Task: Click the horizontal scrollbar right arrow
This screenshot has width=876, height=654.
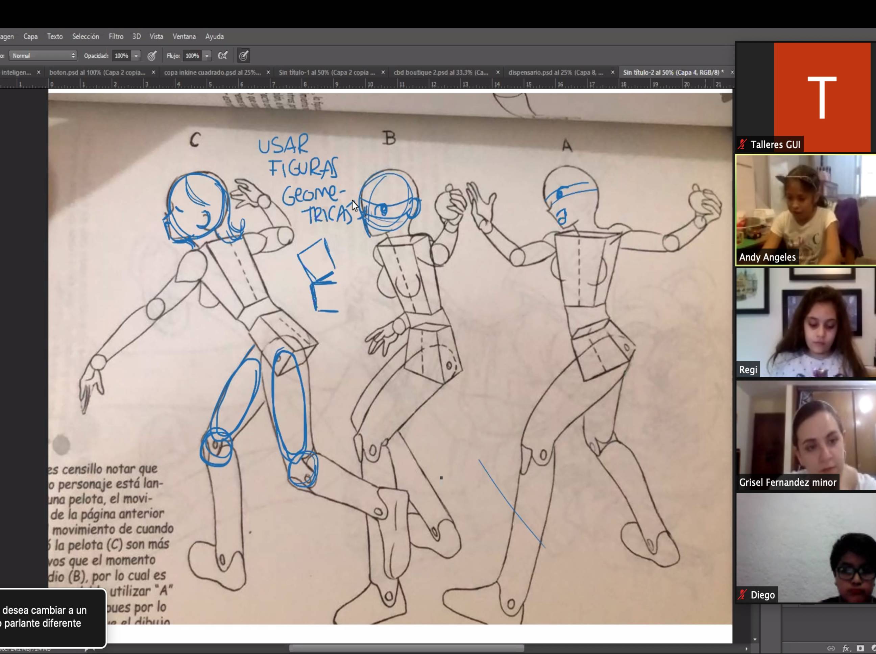Action: (747, 649)
